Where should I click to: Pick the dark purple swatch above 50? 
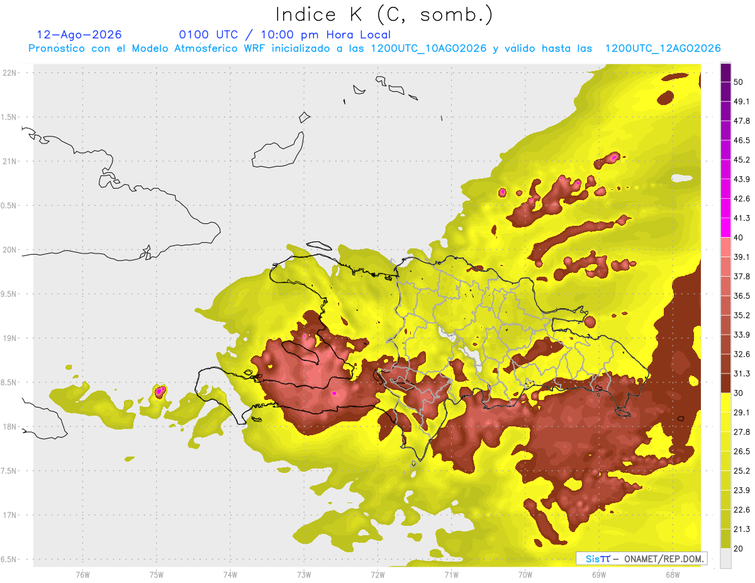[725, 72]
